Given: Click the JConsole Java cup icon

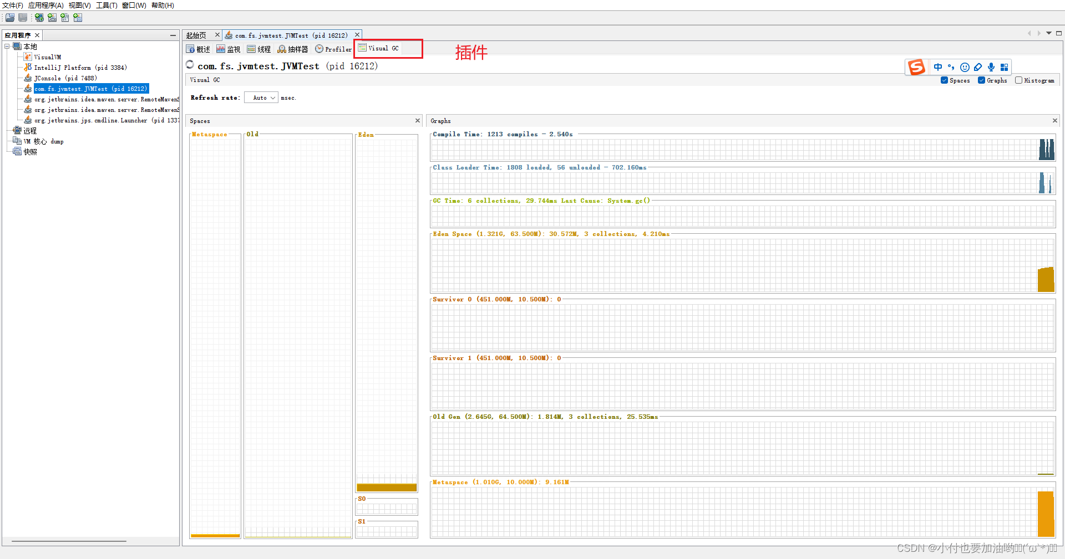Looking at the screenshot, I should coord(28,78).
